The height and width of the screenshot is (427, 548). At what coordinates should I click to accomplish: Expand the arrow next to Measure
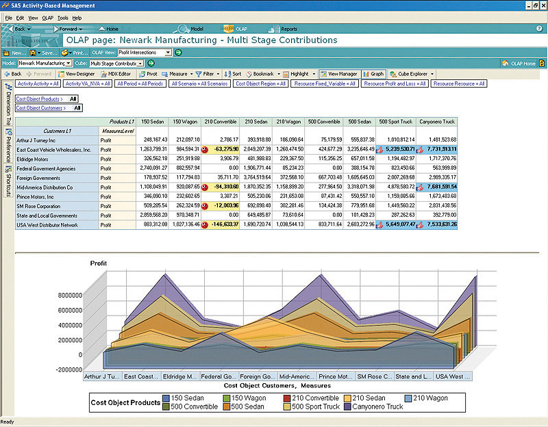(x=192, y=74)
